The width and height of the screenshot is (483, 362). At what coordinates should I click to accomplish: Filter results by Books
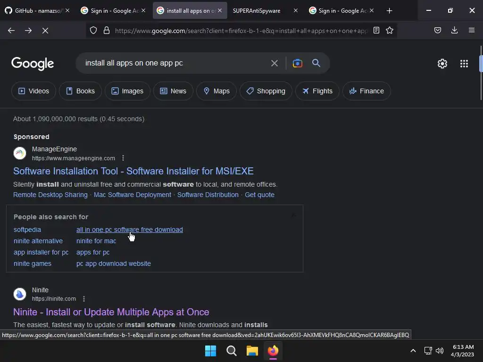(80, 91)
